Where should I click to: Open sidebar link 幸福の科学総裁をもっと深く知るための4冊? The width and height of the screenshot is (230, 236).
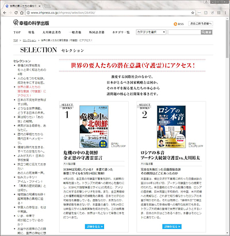32,70
